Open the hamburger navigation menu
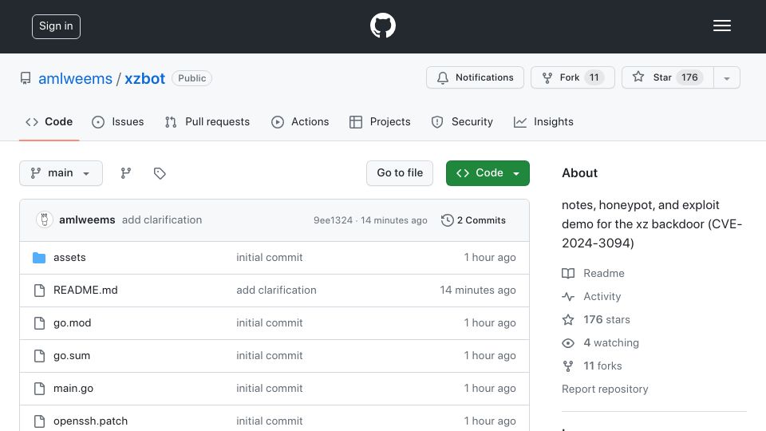 (721, 26)
